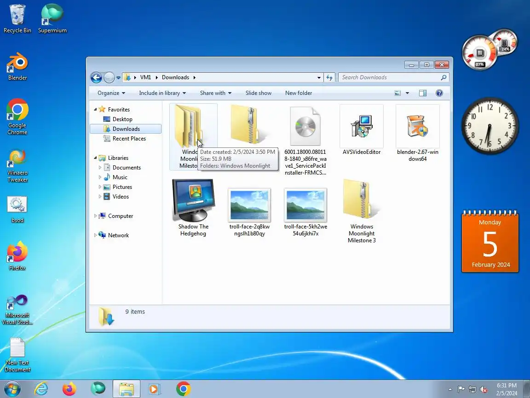Open Supermium from the taskbar
The image size is (530, 398).
coord(98,389)
